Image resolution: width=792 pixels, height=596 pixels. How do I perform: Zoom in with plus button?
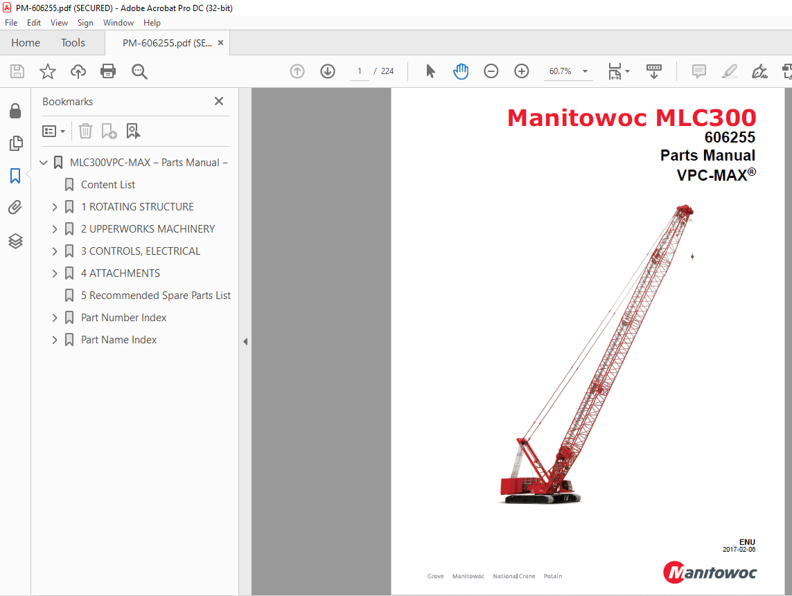(521, 71)
